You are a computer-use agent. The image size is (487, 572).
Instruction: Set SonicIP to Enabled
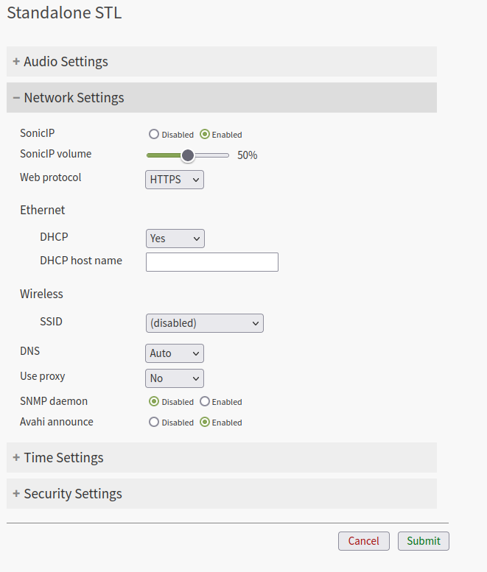[205, 135]
